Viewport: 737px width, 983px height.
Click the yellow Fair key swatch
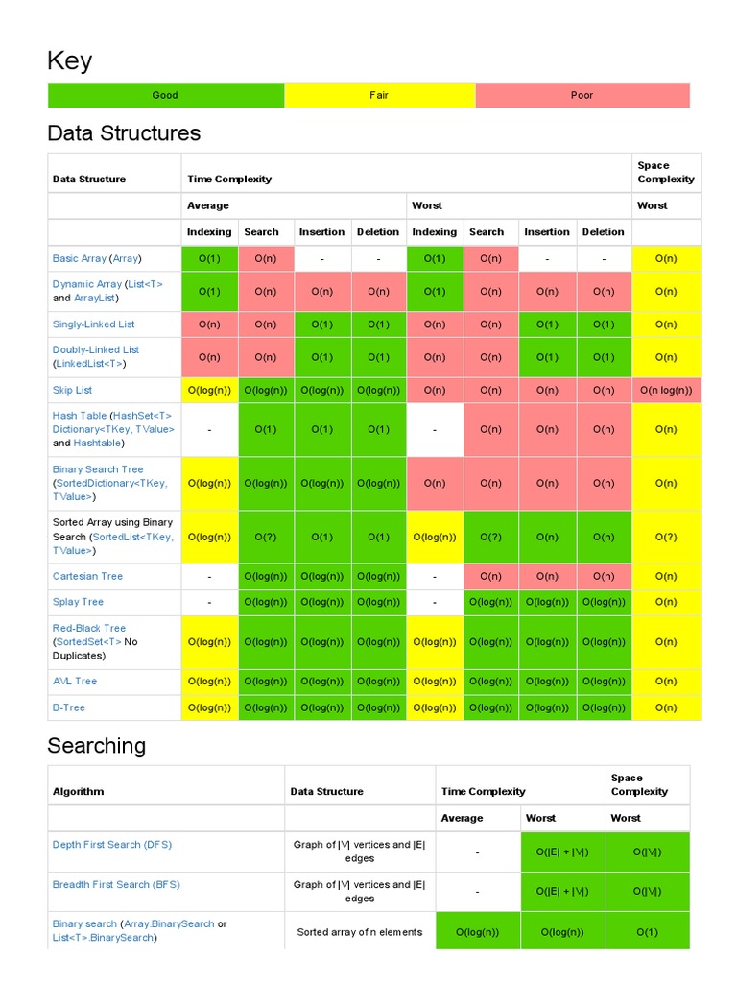pos(380,95)
